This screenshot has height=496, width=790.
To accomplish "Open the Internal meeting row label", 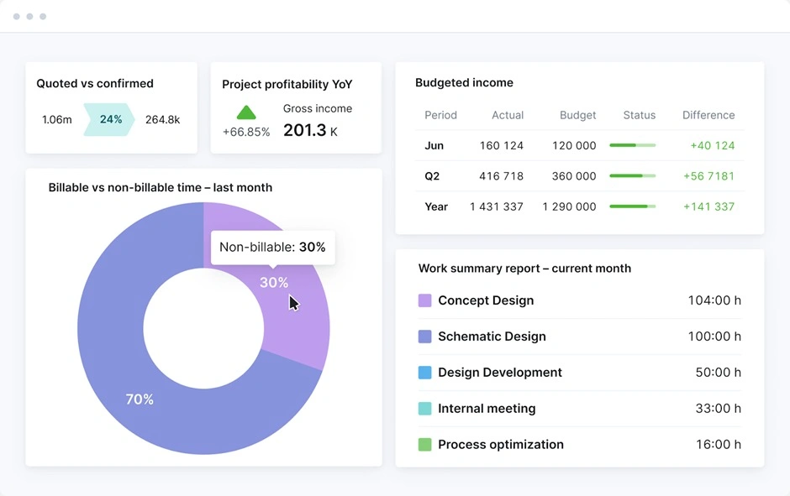I will [487, 409].
